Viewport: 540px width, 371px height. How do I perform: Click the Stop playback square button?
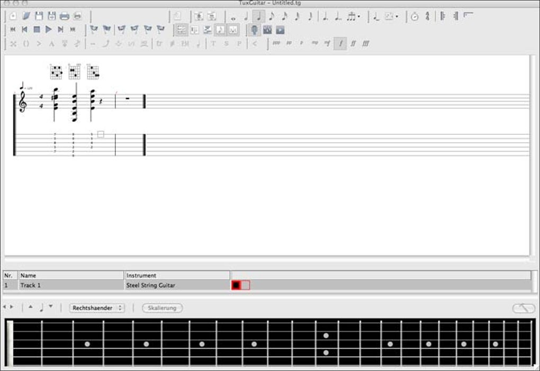point(37,30)
